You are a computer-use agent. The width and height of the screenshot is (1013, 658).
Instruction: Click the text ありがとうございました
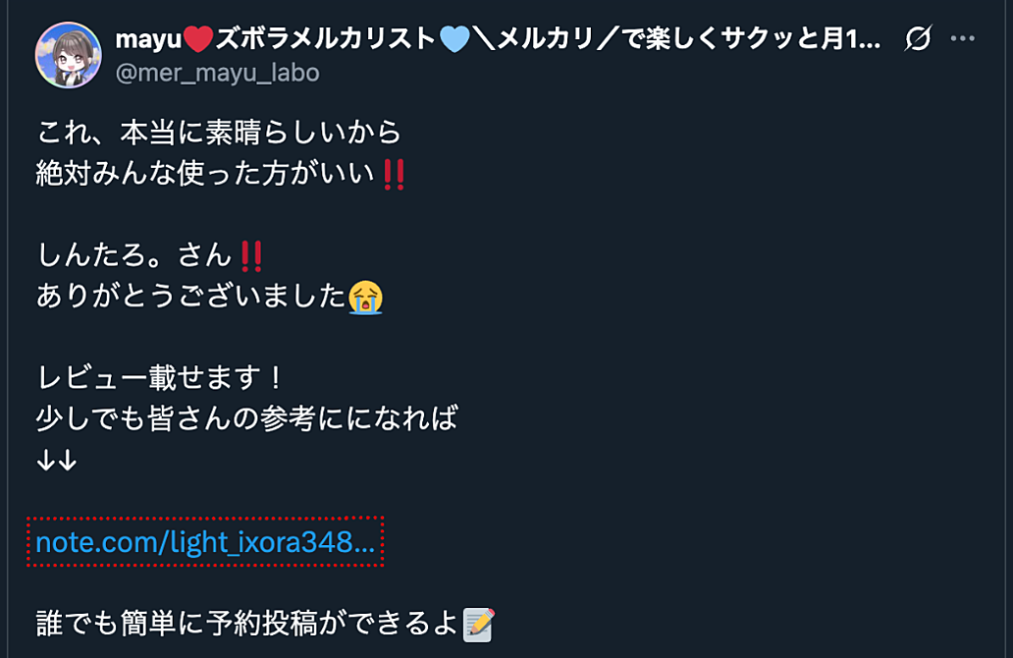[191, 297]
